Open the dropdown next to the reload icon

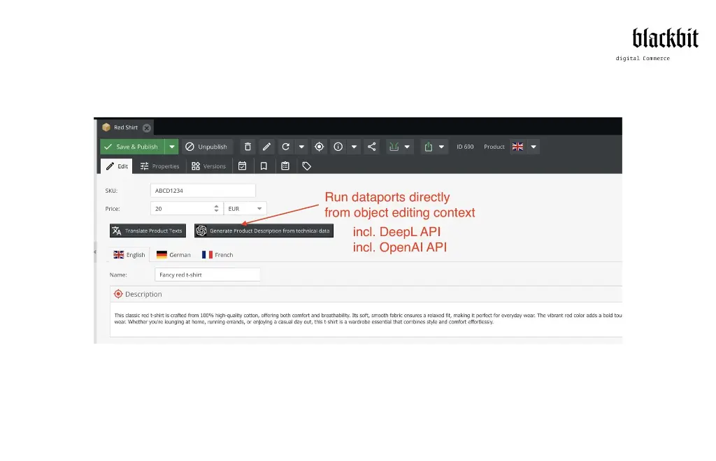pos(301,147)
